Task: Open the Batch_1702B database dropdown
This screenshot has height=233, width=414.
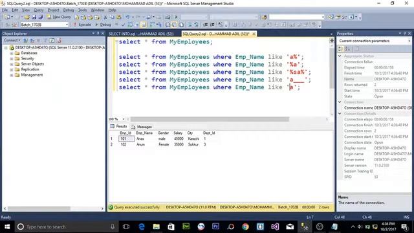Action: [67, 25]
